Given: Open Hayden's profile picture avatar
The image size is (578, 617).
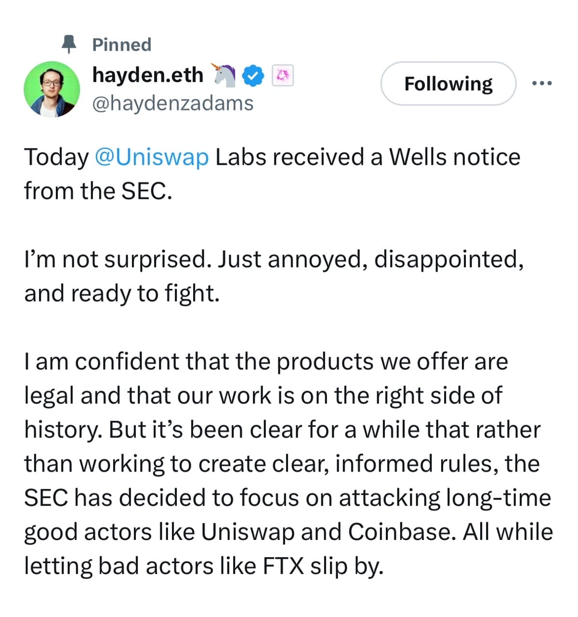Looking at the screenshot, I should click(52, 89).
